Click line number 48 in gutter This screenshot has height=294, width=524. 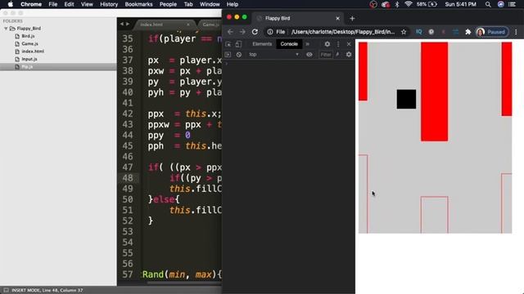[128, 178]
